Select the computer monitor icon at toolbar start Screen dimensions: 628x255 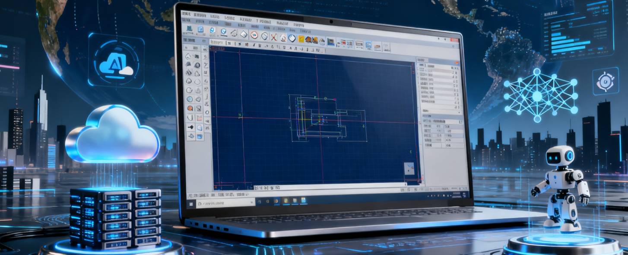189,29
